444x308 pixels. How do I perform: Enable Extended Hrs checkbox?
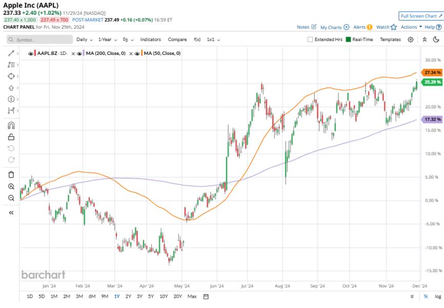pos(310,40)
